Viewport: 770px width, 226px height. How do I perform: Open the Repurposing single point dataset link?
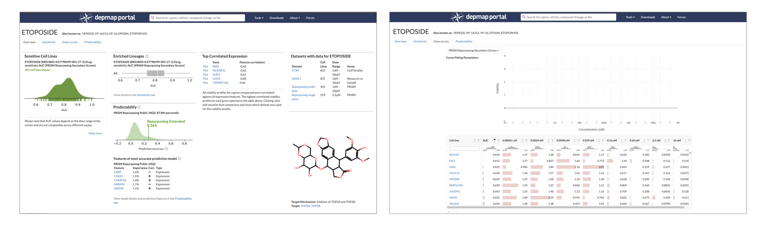tap(303, 97)
